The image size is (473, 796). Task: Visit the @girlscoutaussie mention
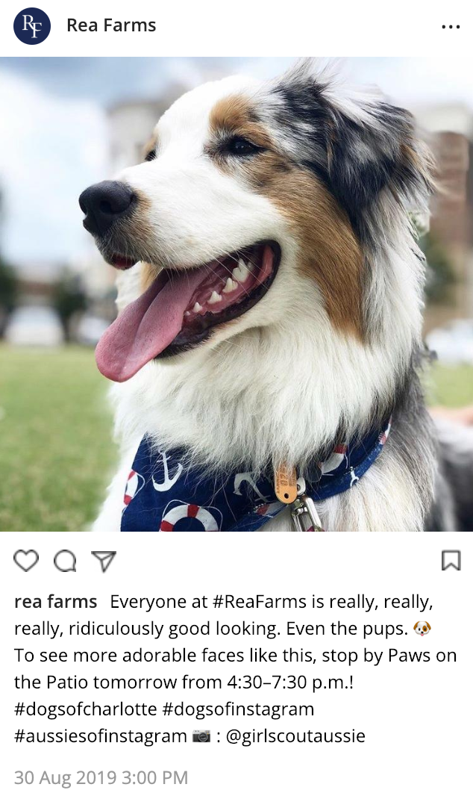(295, 736)
